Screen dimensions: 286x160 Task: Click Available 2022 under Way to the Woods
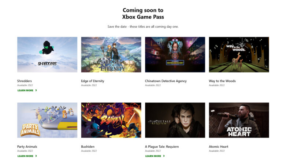(x=217, y=85)
